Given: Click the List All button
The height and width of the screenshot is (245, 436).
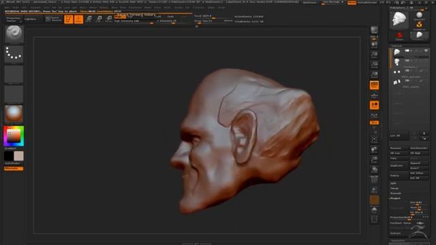Looking at the screenshot, I should point(399,135).
